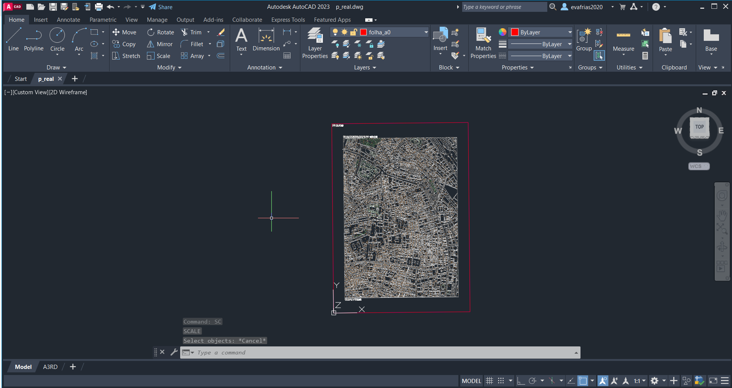The width and height of the screenshot is (732, 388).
Task: Open the ByLayer color dropdown
Action: pyautogui.click(x=570, y=32)
